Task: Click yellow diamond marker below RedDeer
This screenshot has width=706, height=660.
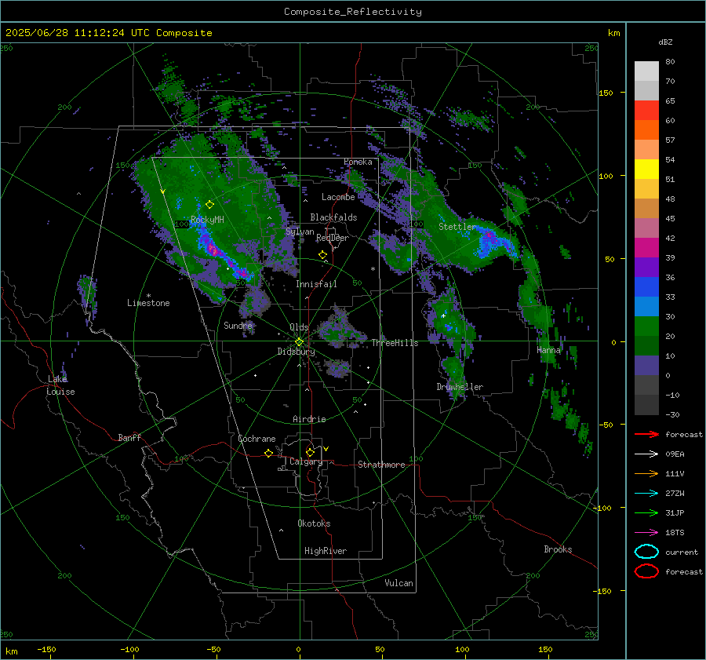Action: click(x=322, y=255)
